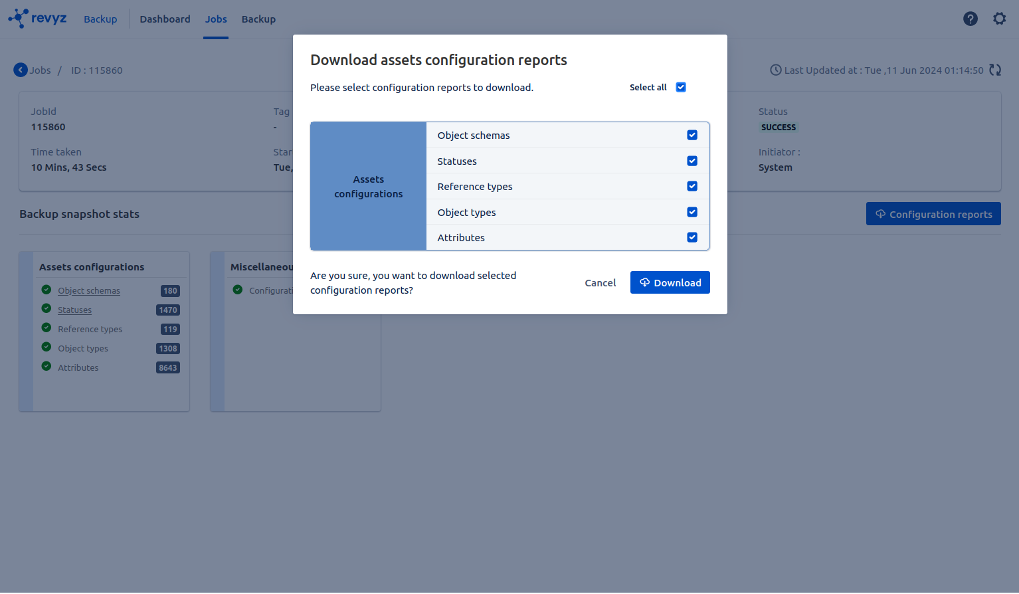Open the settings gear icon
Viewport: 1019px width, 594px height.
999,19
